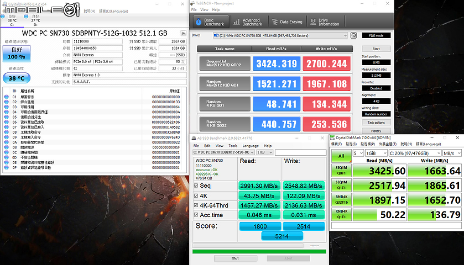Open the Language menu in CrystalDiskInfo
Viewport: 464px width, 265px height.
tap(113, 11)
